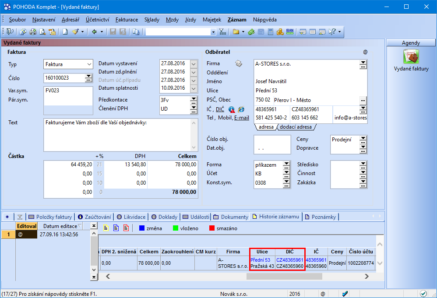Switch to the Poznámky tab
This screenshot has width=437, height=298.
tap(321, 217)
